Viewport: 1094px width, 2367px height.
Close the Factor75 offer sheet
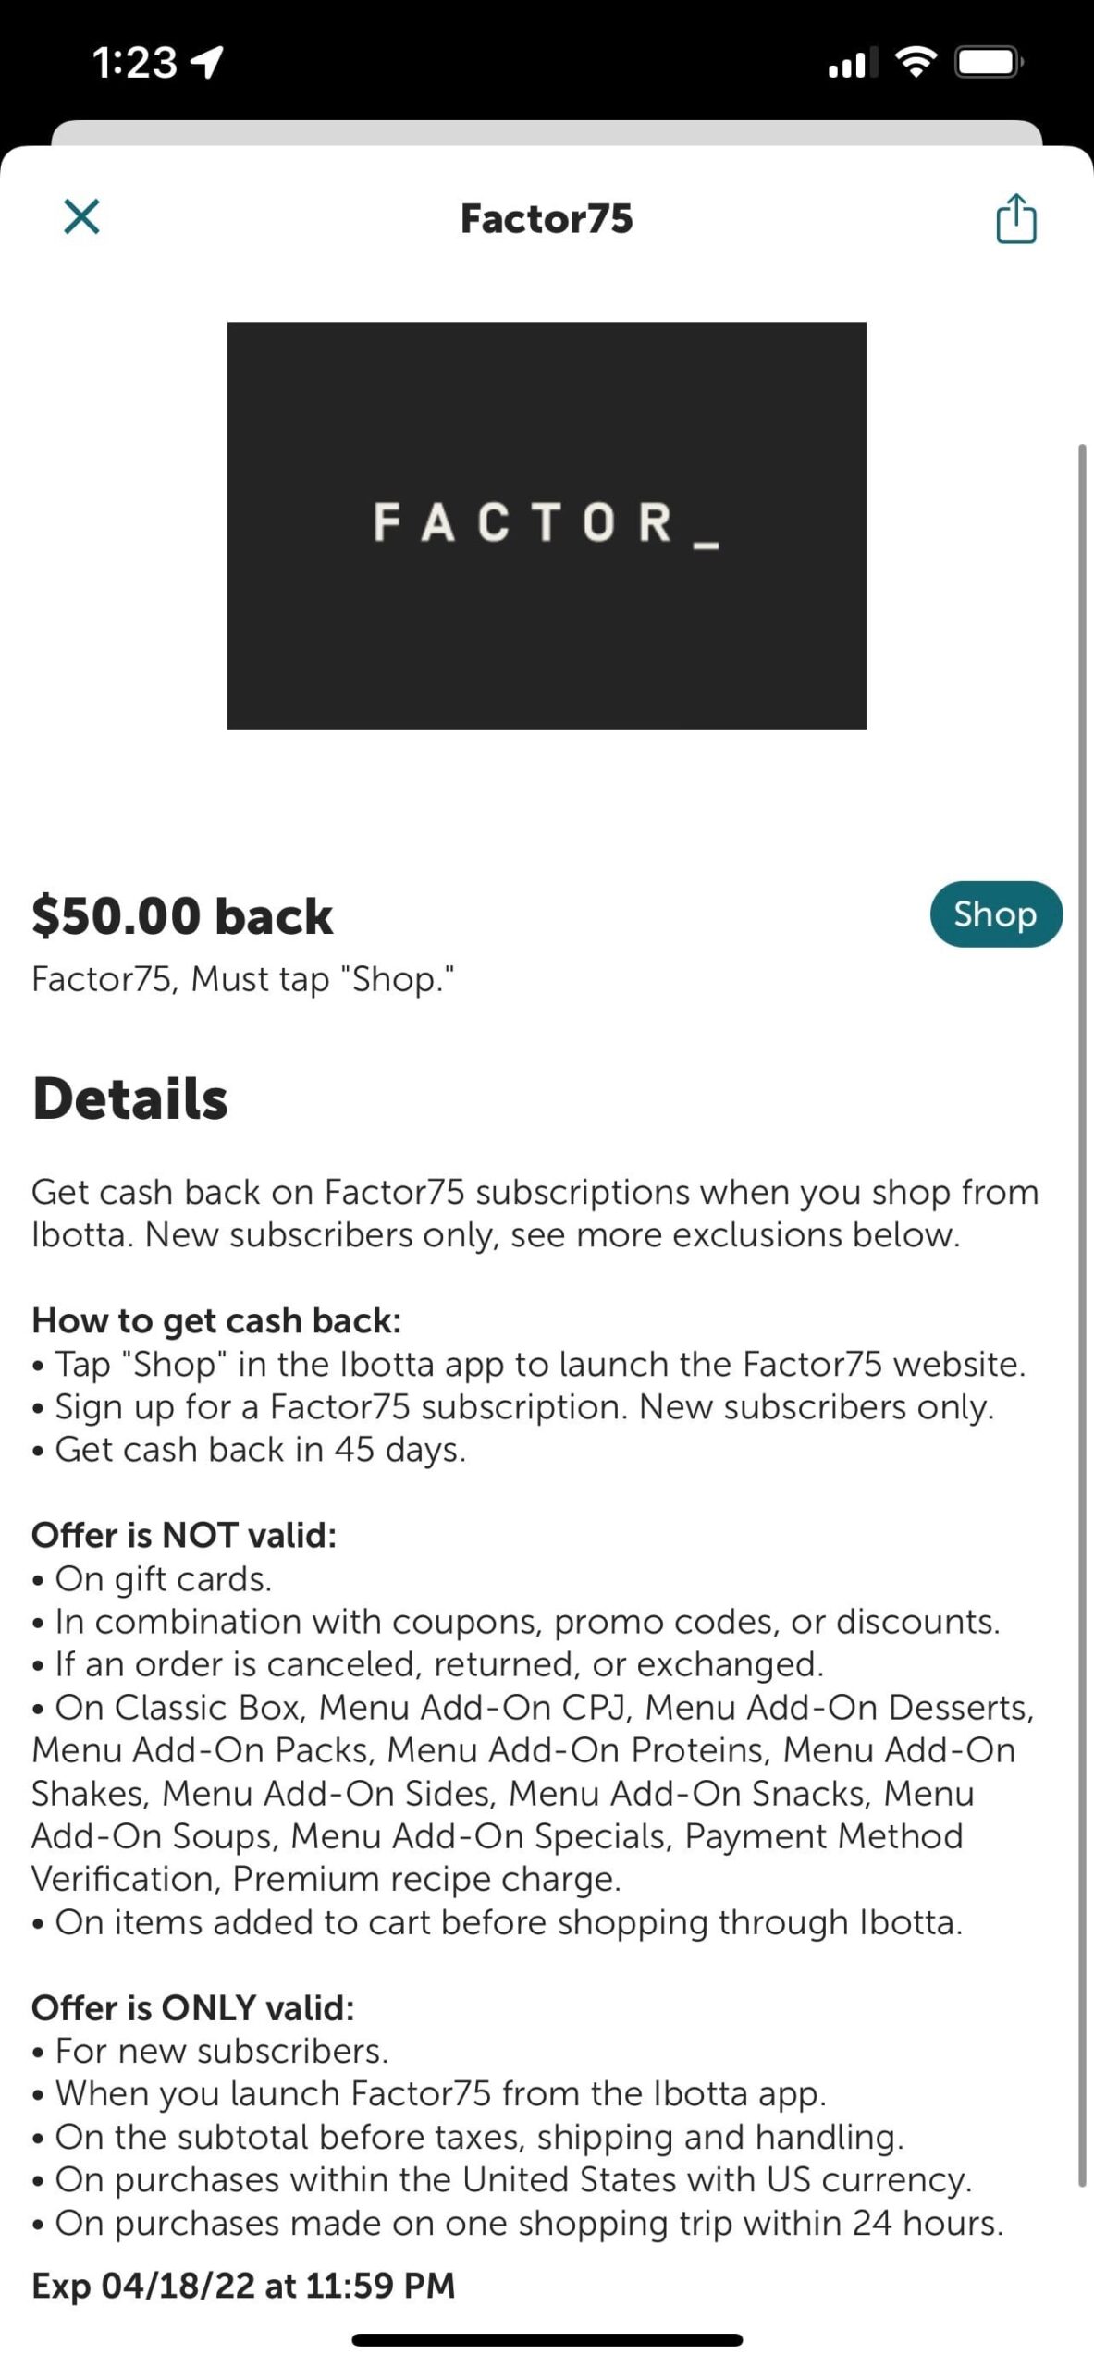81,217
